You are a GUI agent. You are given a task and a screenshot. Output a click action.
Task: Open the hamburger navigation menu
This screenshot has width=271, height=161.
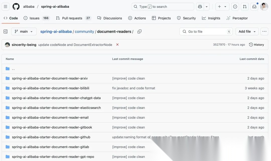[x=6, y=6]
